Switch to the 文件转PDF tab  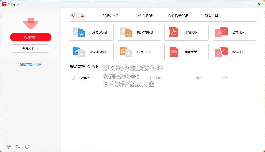point(144,16)
